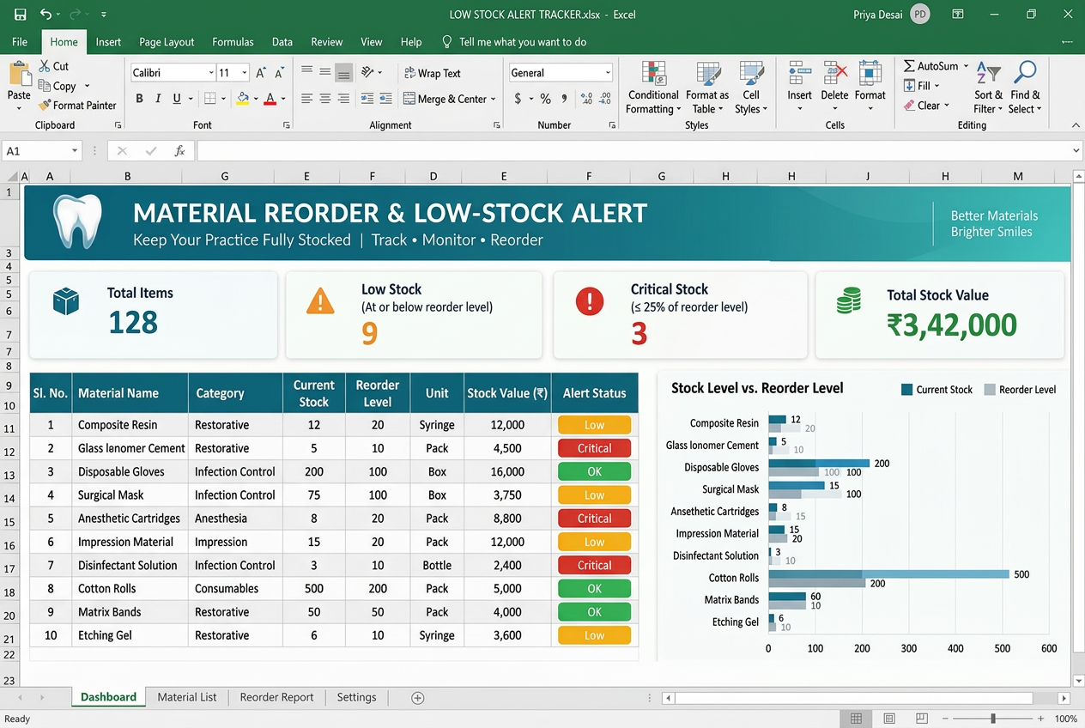Open the Fill Color dropdown arrow
1085x728 pixels.
[256, 100]
